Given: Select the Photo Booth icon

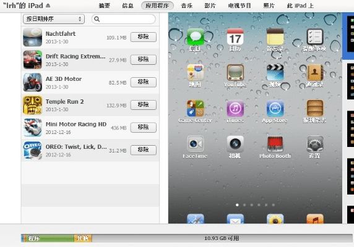Looking at the screenshot, I should (275, 144).
